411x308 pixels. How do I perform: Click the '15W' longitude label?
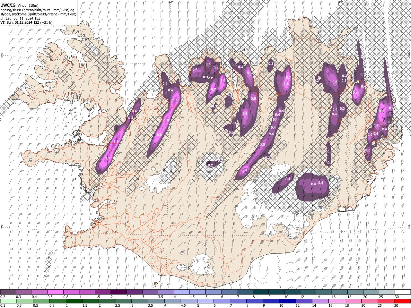pyautogui.click(x=340, y=2)
